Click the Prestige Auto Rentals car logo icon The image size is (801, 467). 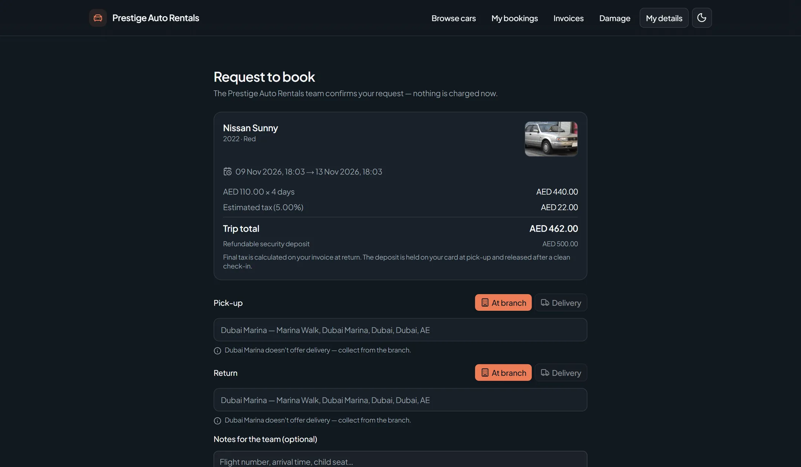(98, 18)
